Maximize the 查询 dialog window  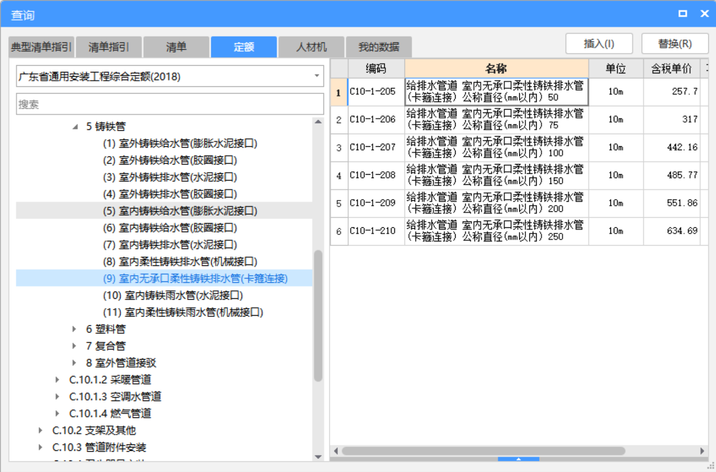682,14
